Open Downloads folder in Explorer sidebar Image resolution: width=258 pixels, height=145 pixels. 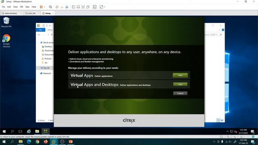(48, 50)
